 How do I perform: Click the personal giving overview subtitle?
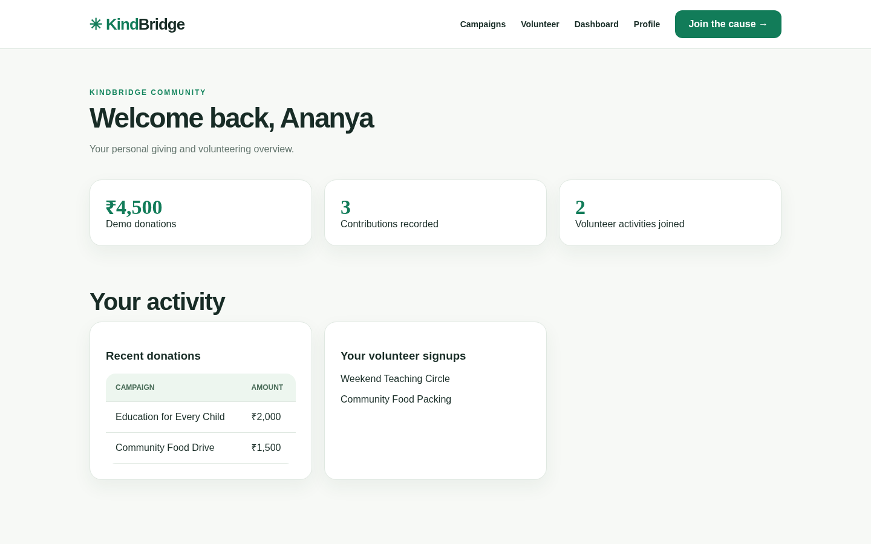tap(192, 149)
